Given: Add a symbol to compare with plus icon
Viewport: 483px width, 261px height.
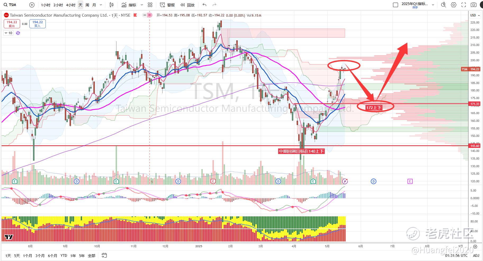Looking at the screenshot, I should point(32,5).
